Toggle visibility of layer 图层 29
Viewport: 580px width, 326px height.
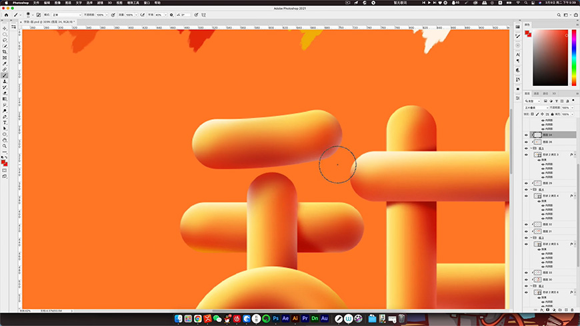(526, 183)
